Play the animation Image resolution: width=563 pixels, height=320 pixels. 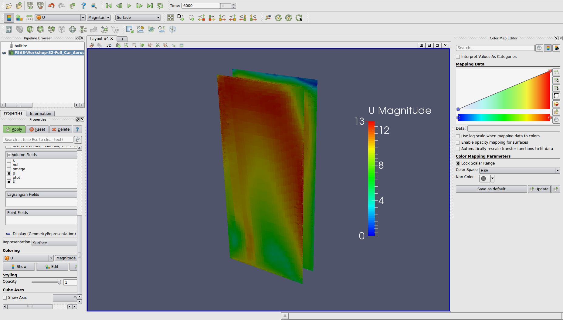129,6
